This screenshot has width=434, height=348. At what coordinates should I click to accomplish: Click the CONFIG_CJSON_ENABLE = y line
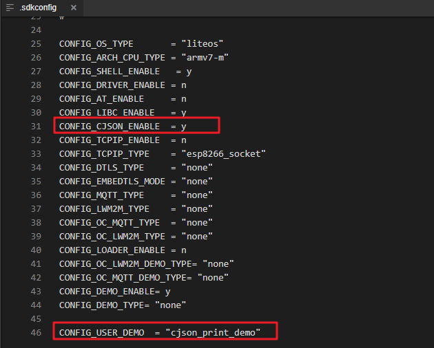click(123, 127)
